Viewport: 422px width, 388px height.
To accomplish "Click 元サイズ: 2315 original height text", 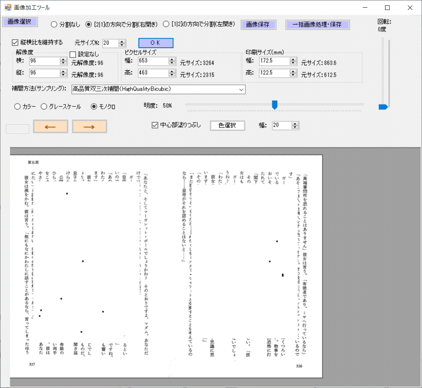I will pyautogui.click(x=197, y=75).
